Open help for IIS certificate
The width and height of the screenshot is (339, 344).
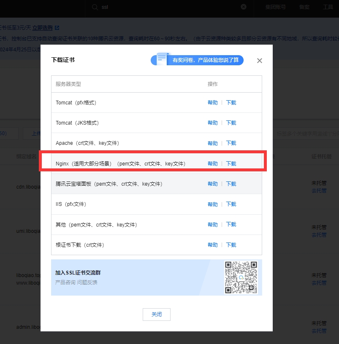click(212, 204)
